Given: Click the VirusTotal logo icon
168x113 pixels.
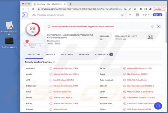Looking at the screenshot, I should pos(25,15).
